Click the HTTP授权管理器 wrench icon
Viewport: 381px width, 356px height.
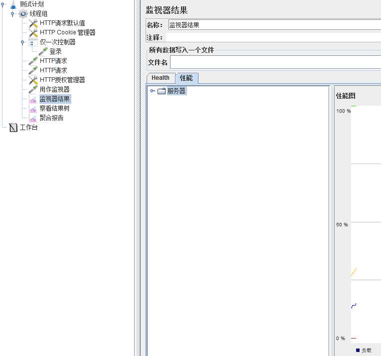[33, 80]
